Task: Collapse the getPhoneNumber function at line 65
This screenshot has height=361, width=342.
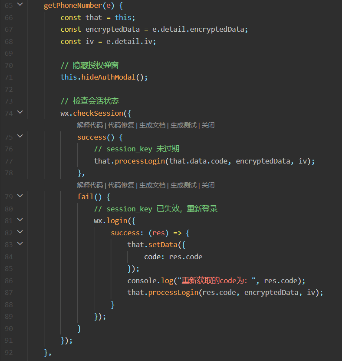Action: [20, 5]
